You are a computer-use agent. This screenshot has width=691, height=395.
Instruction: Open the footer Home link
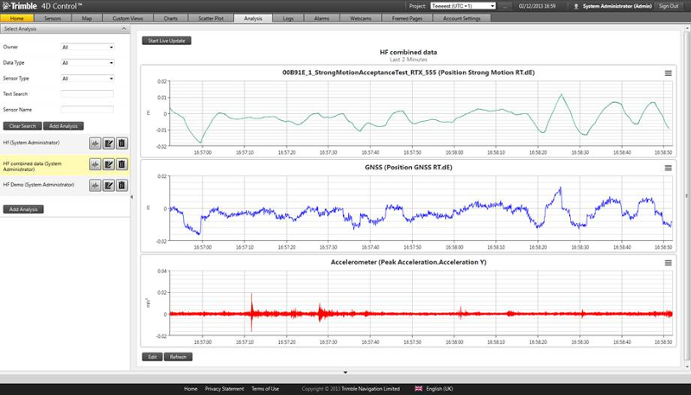190,389
